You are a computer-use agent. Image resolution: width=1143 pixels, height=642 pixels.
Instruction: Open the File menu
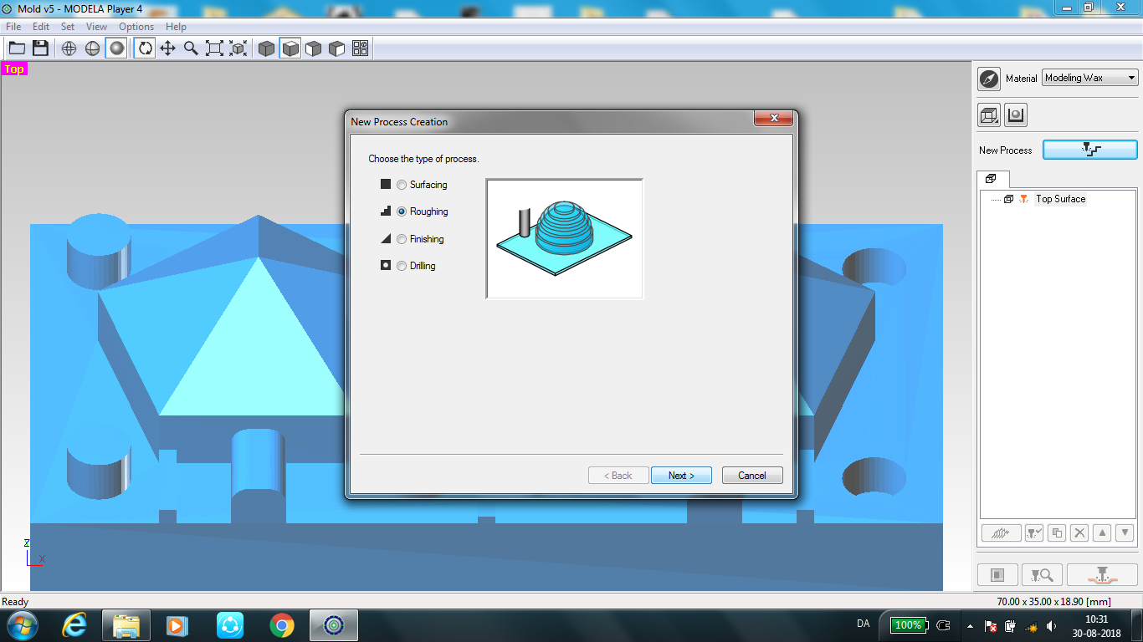coord(13,27)
